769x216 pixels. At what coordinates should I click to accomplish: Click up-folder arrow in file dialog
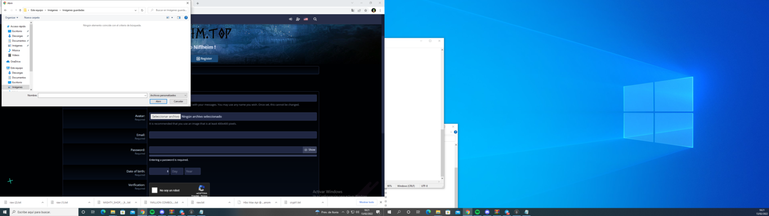click(20, 10)
